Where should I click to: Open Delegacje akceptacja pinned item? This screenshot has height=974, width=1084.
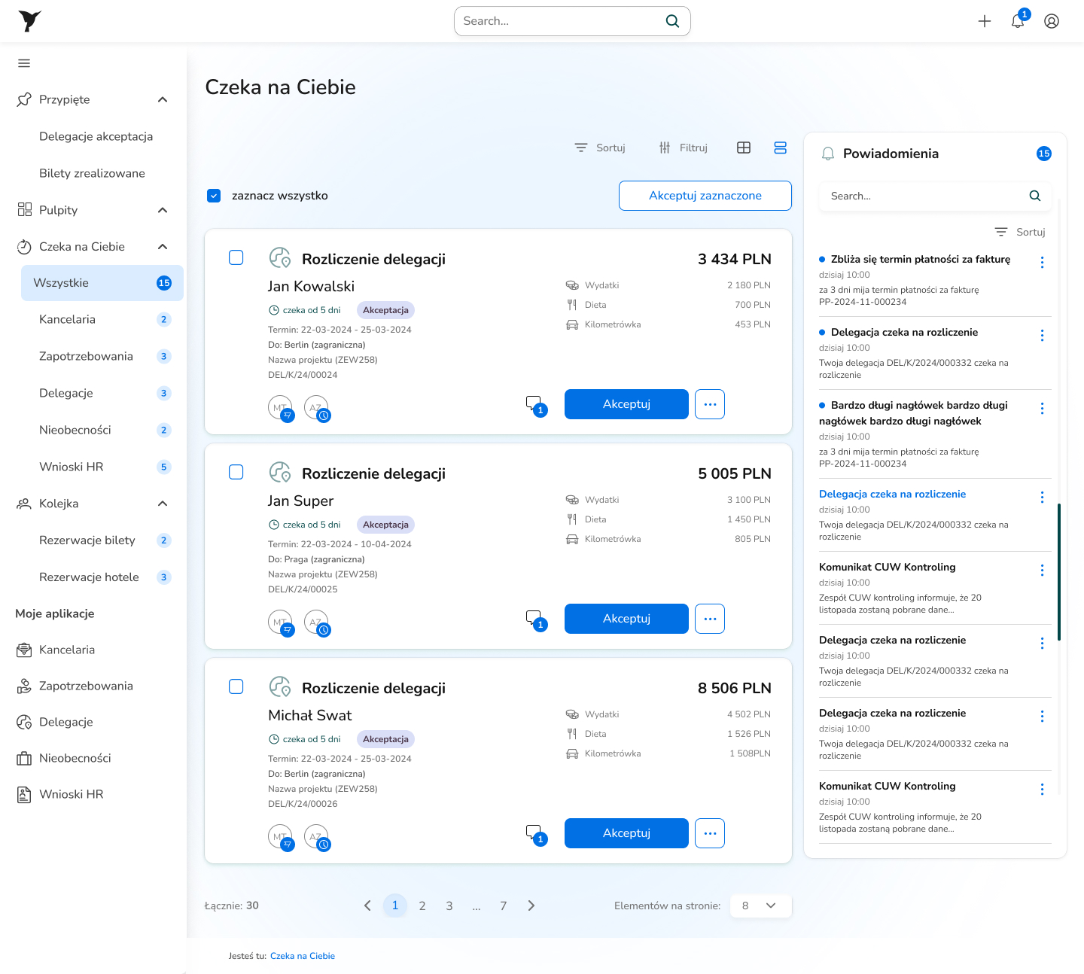point(96,136)
